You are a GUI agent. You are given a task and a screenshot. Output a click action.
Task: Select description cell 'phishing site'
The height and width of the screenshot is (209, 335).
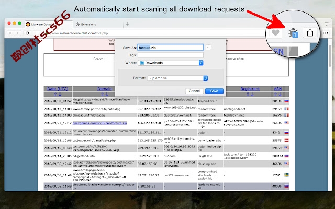click(x=207, y=164)
